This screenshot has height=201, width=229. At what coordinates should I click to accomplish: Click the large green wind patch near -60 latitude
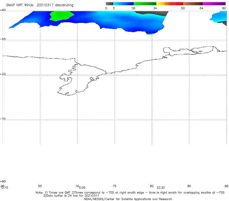(x=61, y=16)
